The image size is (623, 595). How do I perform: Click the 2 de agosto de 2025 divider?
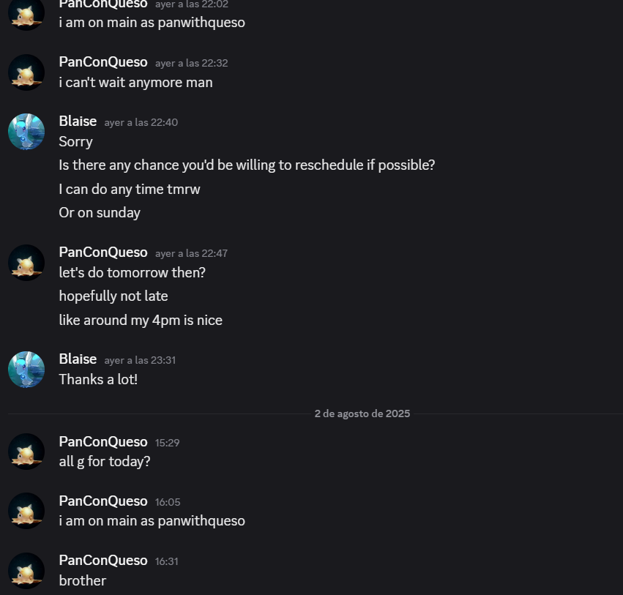point(362,413)
